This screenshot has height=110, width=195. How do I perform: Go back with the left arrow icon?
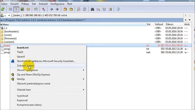click(51, 9)
